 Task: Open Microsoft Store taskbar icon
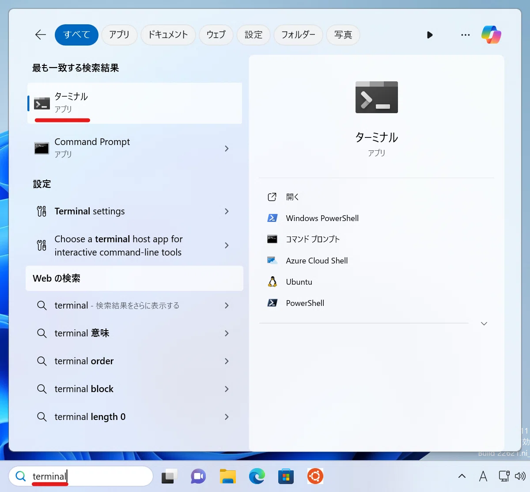[286, 476]
